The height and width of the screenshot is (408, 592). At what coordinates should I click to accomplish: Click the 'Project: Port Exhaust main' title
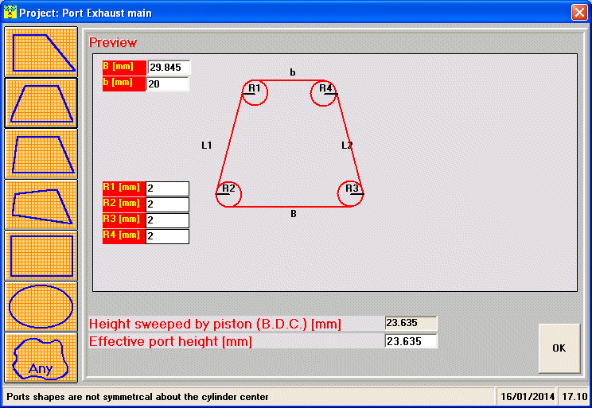[x=85, y=13]
